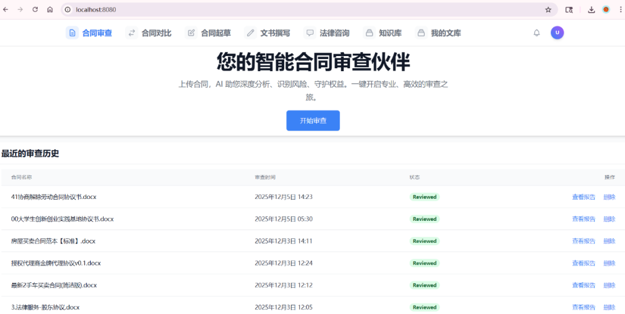Delete 3.法律服务-股东协议.docx record
This screenshot has width=625, height=314.
[x=609, y=307]
